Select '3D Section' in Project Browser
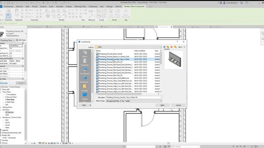The width and height of the screenshot is (264, 148). [x=9, y=112]
